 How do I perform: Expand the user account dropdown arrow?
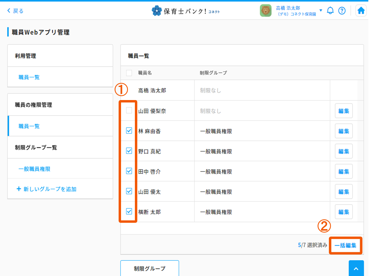click(321, 11)
